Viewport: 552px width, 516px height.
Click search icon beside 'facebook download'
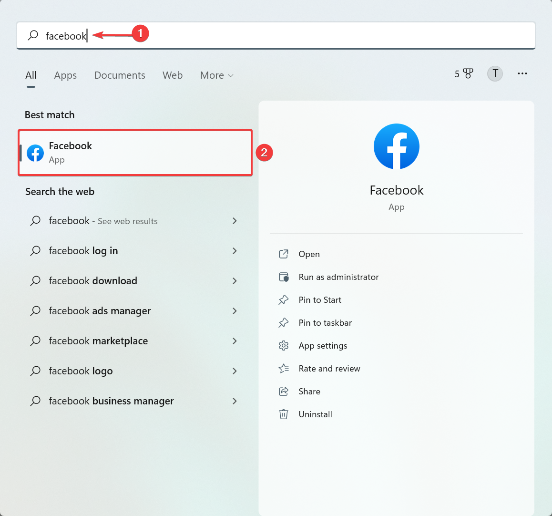click(x=35, y=281)
